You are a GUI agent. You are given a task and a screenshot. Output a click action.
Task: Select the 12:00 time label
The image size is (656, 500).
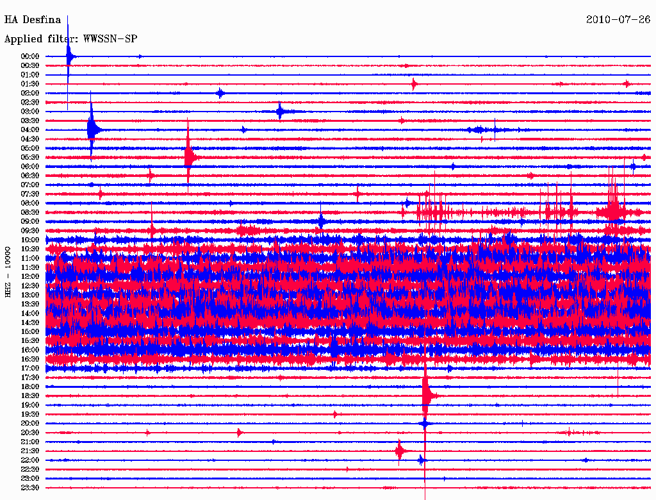(30, 277)
